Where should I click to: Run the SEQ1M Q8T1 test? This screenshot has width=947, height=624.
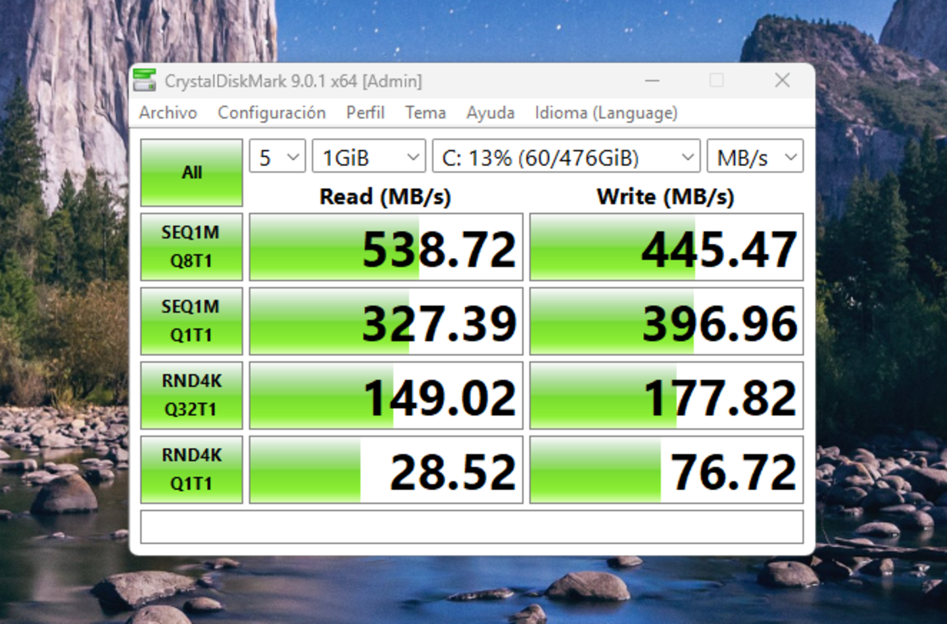pos(191,247)
